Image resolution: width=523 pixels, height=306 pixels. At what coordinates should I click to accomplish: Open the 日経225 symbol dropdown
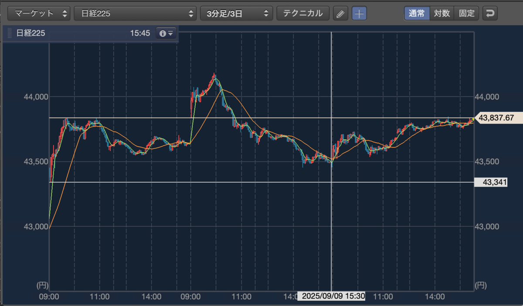tap(136, 13)
